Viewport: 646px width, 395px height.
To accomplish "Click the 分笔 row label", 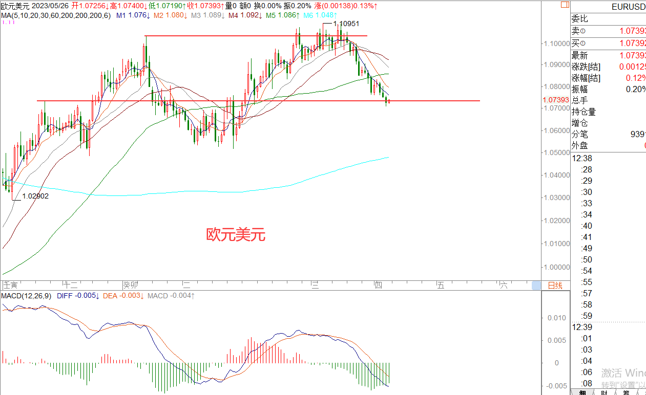I will point(580,134).
